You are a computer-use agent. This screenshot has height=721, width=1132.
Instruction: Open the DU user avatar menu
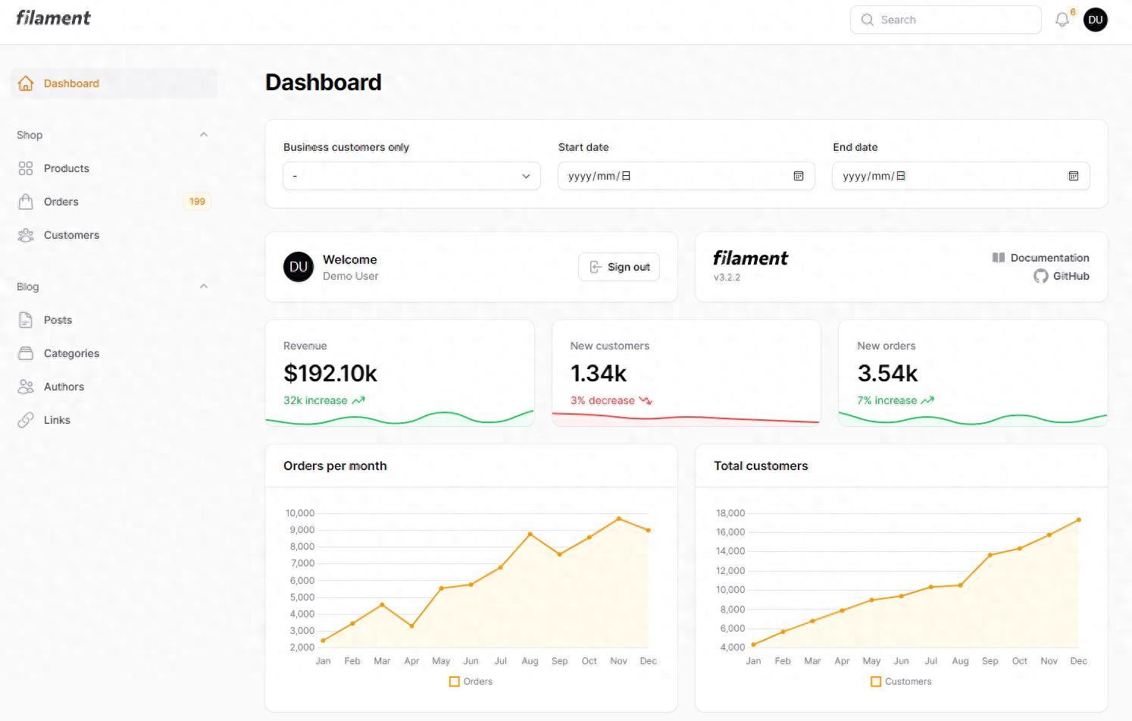[x=1096, y=20]
